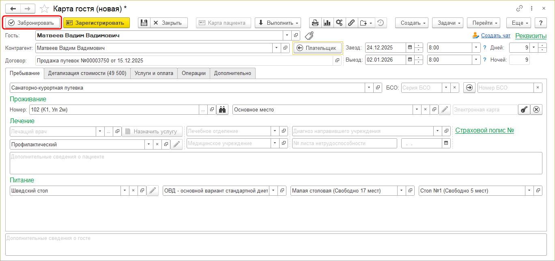The width and height of the screenshot is (555, 261).
Task: Click the key icon for electronic card
Action: [524, 109]
